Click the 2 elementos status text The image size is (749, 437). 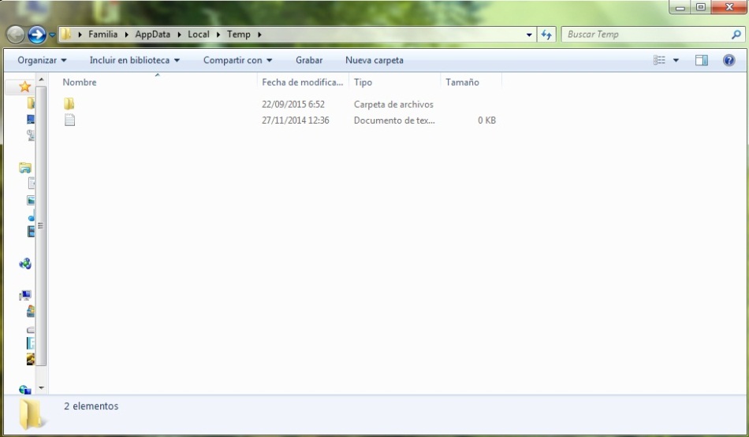(x=91, y=406)
